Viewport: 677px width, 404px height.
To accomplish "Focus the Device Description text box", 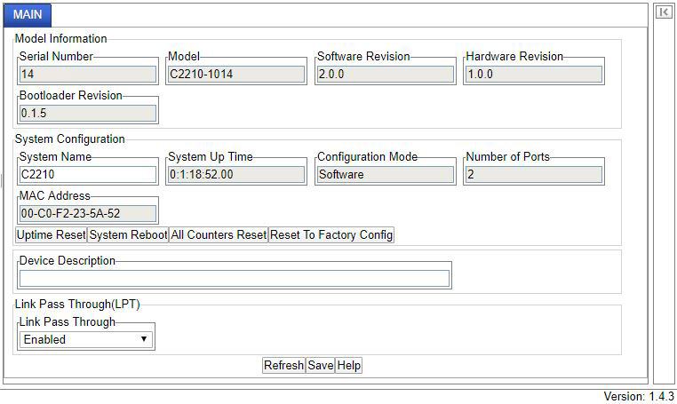I will 235,279.
